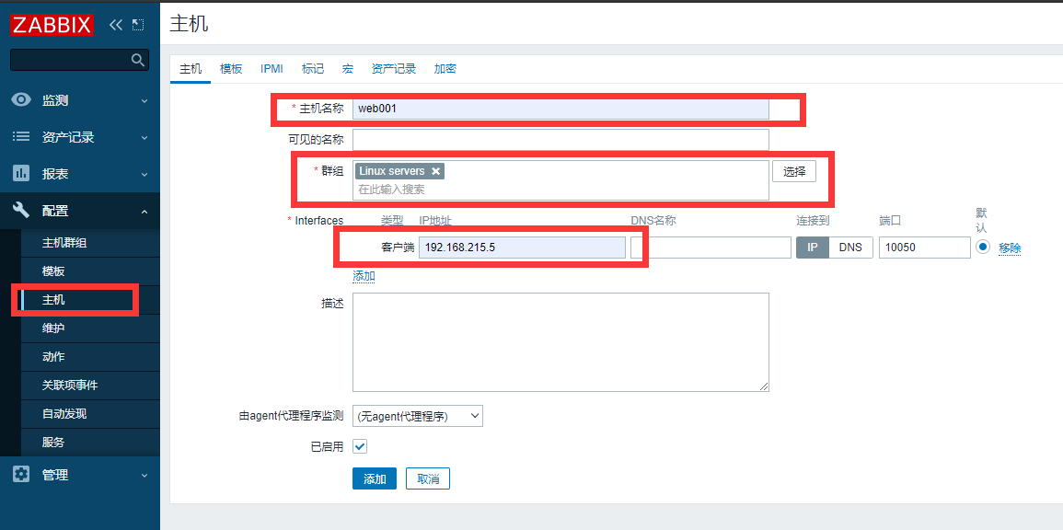The height and width of the screenshot is (530, 1063).
Task: Click the port field showing 10050
Action: tap(925, 248)
